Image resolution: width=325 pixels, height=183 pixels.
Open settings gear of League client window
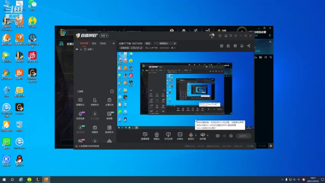point(264,28)
